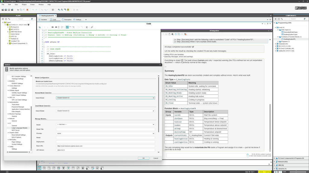This screenshot has width=309, height=173.
Task: Click the yellow lock icon in main toolbar
Action: 68,10
